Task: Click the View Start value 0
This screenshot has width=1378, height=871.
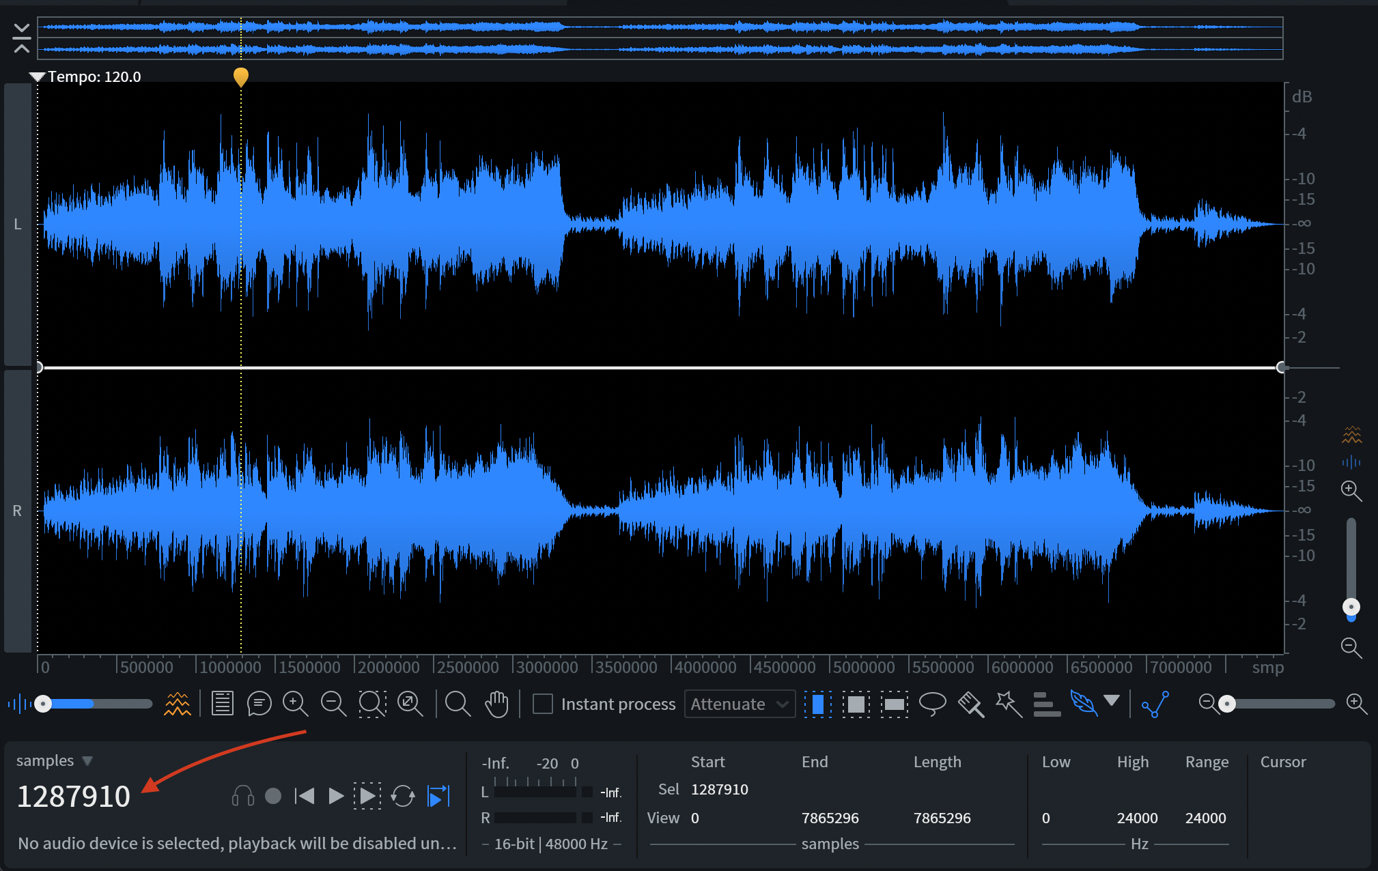Action: tap(695, 818)
